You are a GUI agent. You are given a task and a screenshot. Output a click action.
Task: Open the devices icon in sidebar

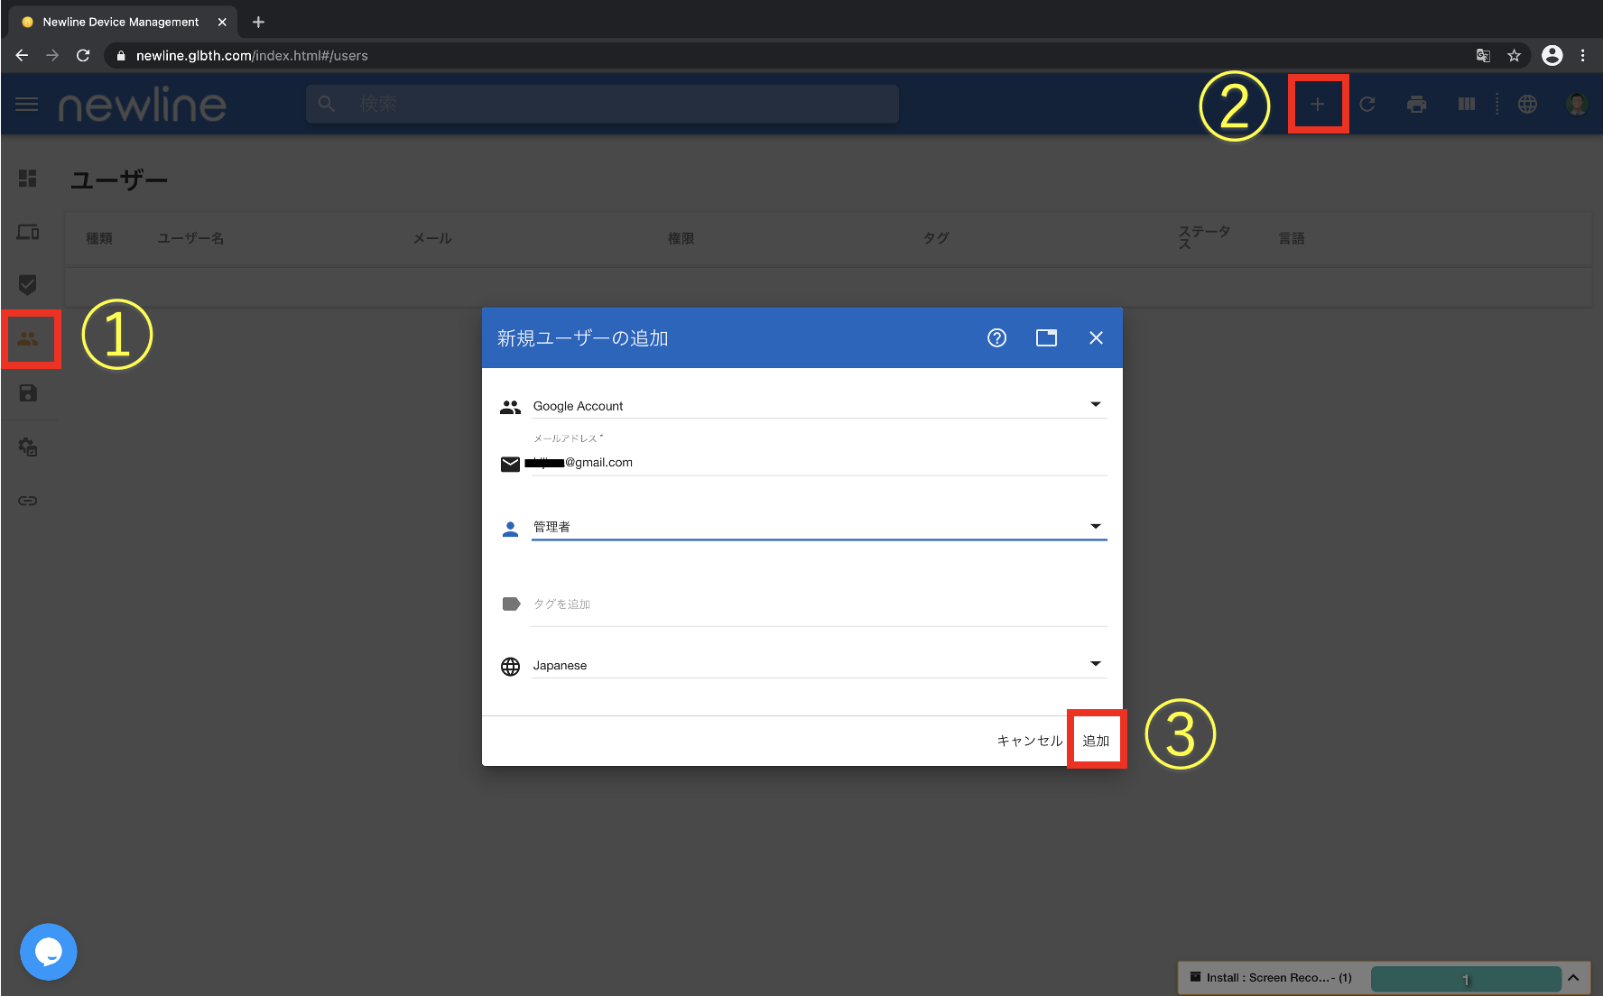click(28, 233)
